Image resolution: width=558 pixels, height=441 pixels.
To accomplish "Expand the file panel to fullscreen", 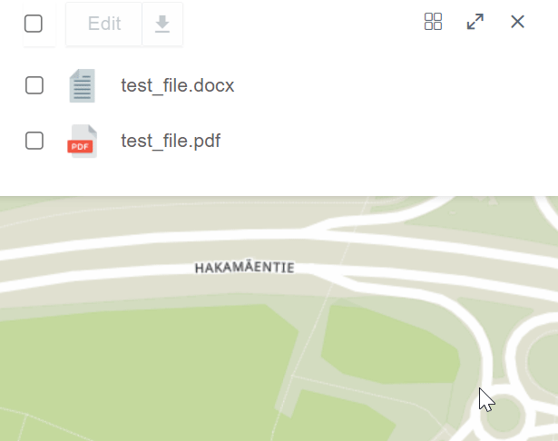I will click(475, 22).
